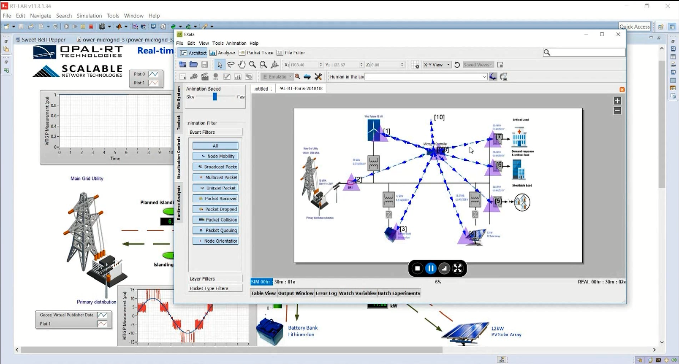Open dropdown arrow beside RT-LAB camera icon
Image resolution: width=679 pixels, height=364 pixels.
109,27
